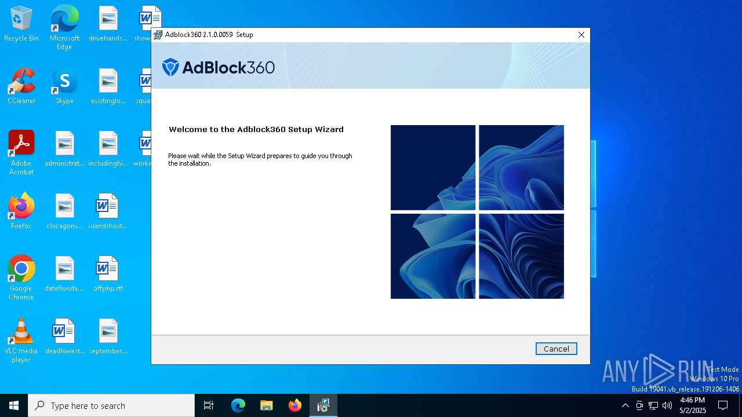Select the installer taskbar button
This screenshot has height=417, width=742.
[323, 405]
